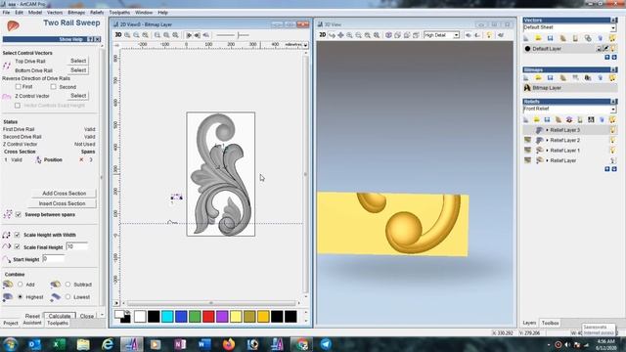Open the Model menu

click(35, 13)
